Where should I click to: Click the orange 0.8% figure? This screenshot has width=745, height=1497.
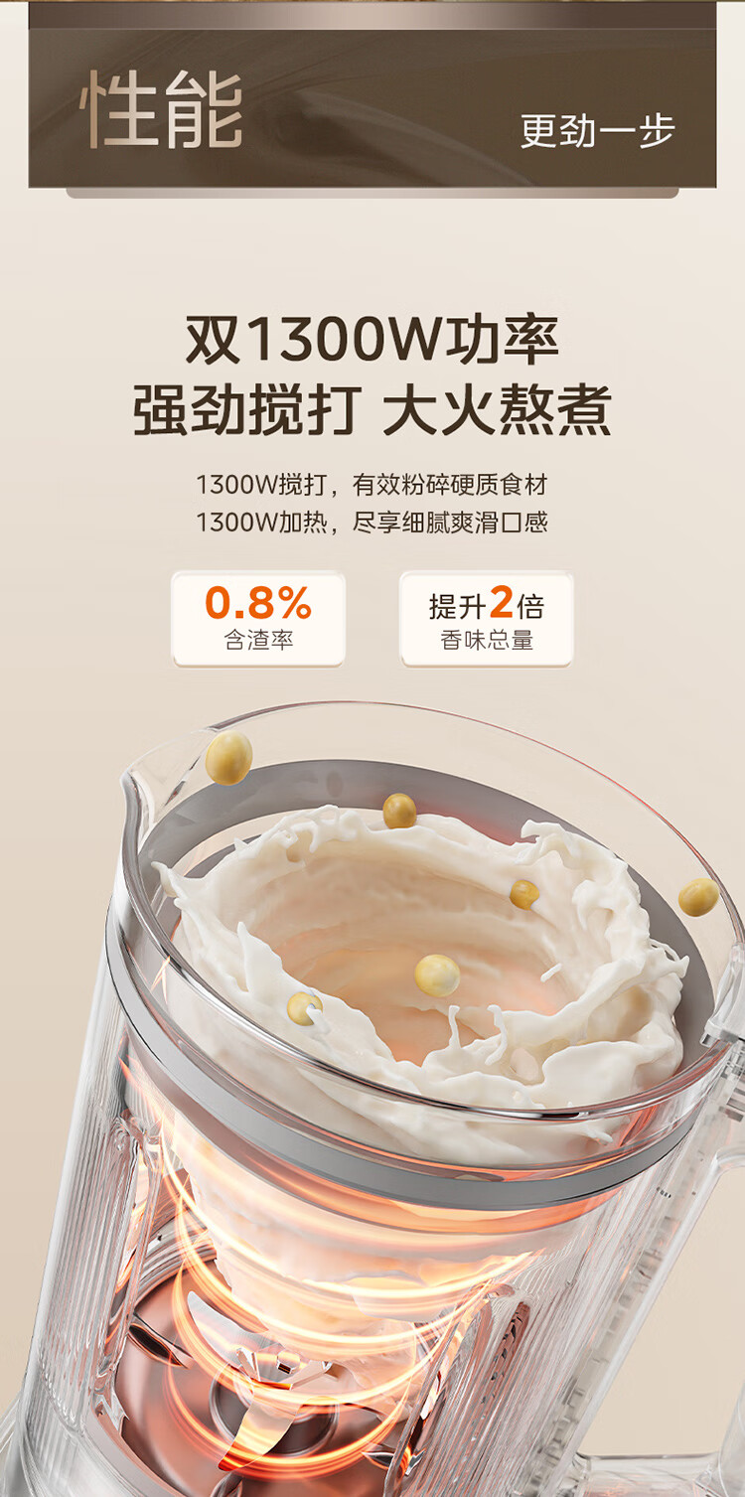pyautogui.click(x=258, y=603)
